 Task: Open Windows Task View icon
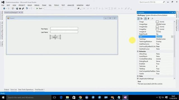(55, 97)
